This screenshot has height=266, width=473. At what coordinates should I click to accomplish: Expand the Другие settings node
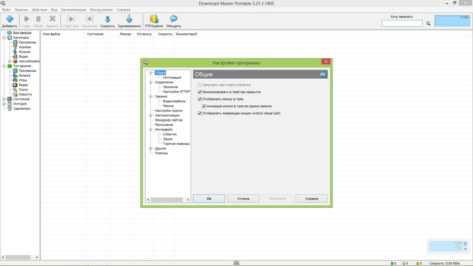150,148
